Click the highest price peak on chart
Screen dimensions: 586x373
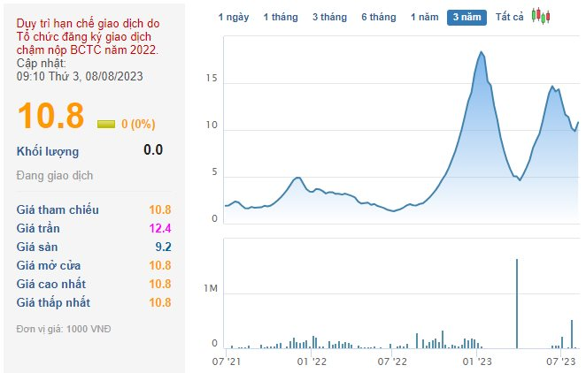(x=482, y=53)
